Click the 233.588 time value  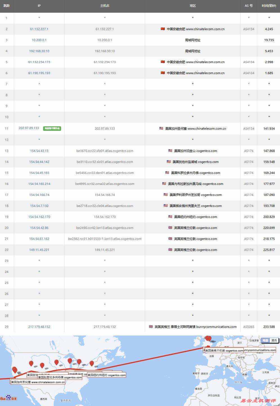click(x=269, y=327)
